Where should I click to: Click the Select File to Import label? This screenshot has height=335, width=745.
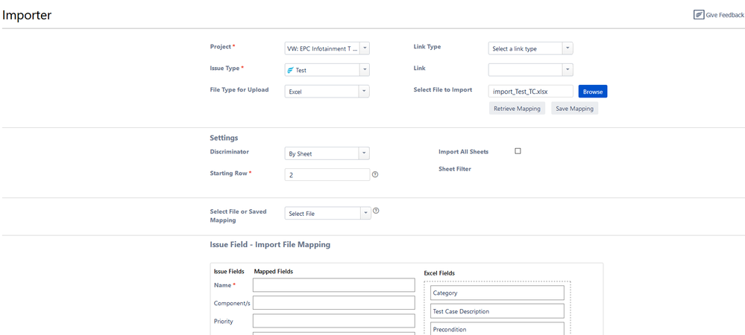(x=443, y=89)
